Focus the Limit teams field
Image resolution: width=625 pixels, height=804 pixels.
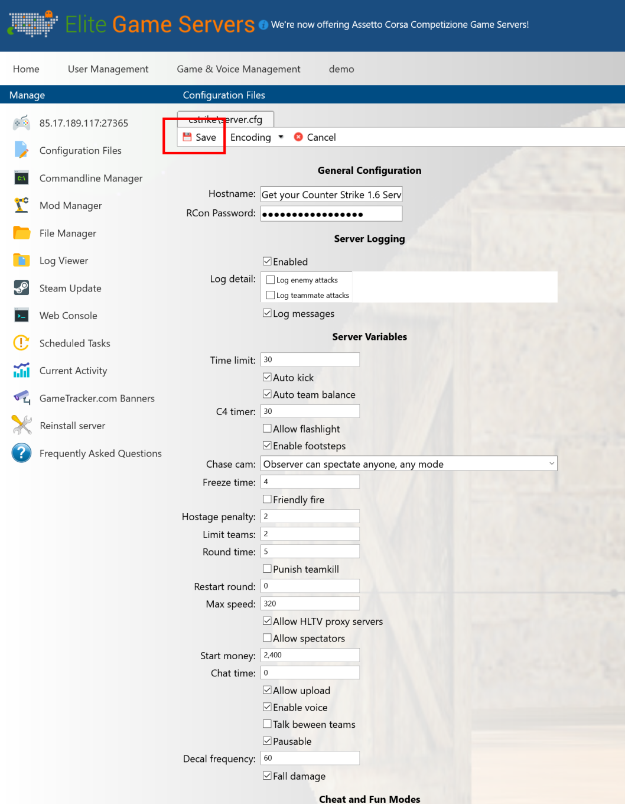point(310,534)
